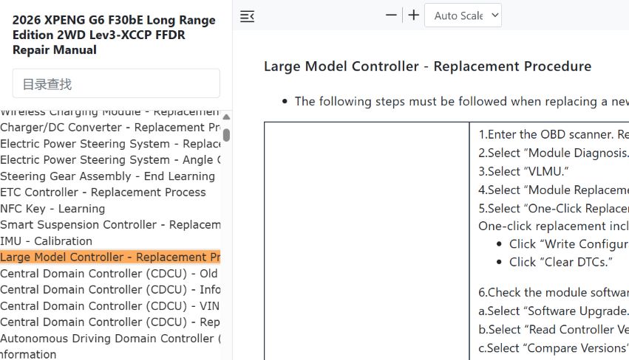
Task: Click highlighted Large Model Controller entry
Action: click(x=110, y=257)
